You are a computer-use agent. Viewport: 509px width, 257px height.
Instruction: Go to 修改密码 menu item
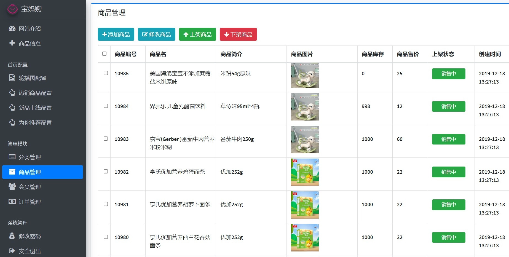point(30,236)
